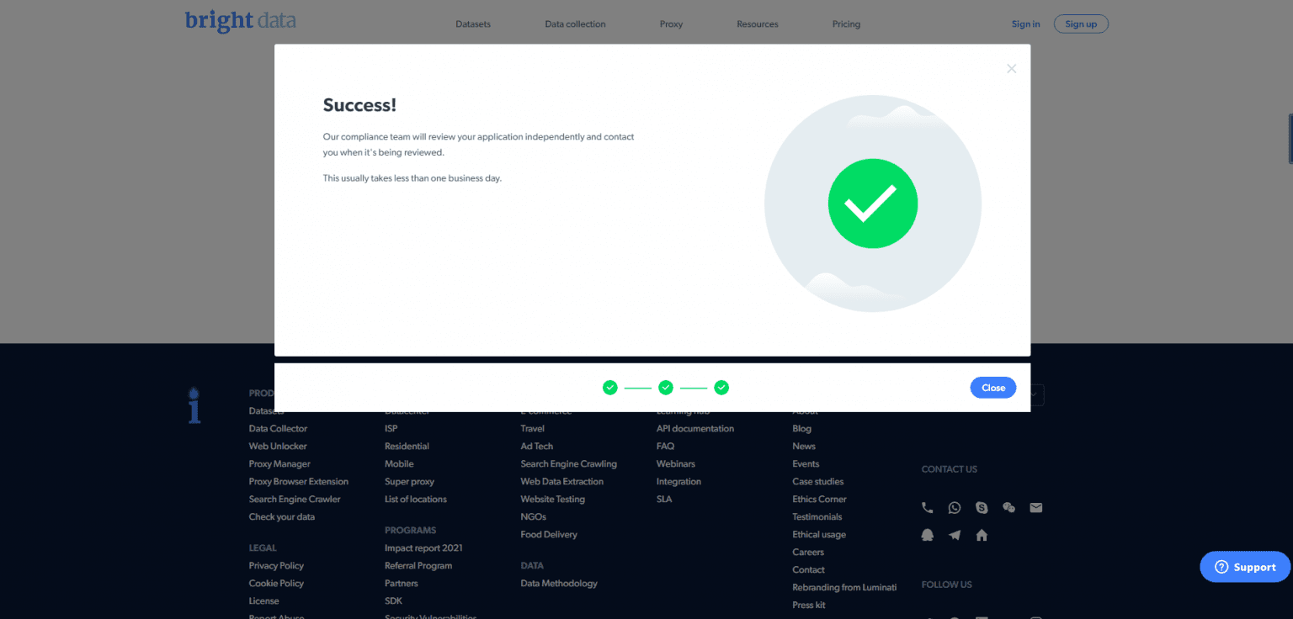Click the first green step in the progress tracker
Image resolution: width=1293 pixels, height=619 pixels.
(609, 387)
